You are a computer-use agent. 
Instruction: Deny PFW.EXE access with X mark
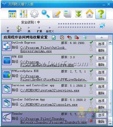tap(91, 64)
